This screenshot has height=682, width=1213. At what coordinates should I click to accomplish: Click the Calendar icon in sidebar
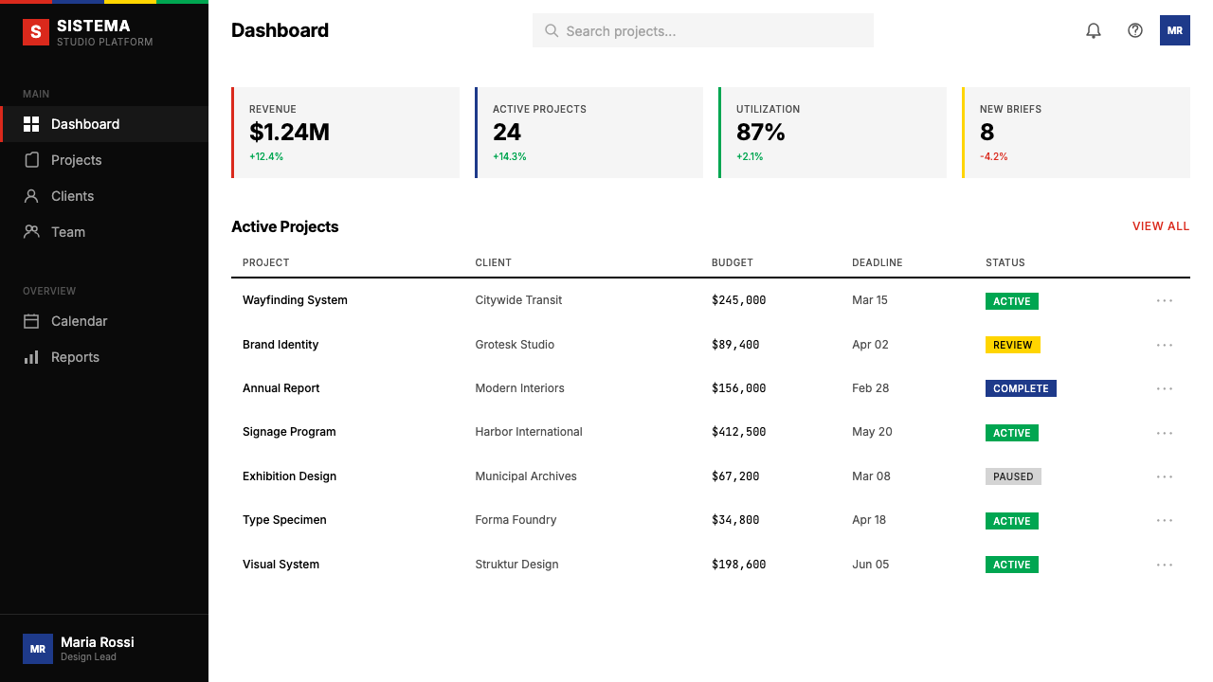(31, 321)
